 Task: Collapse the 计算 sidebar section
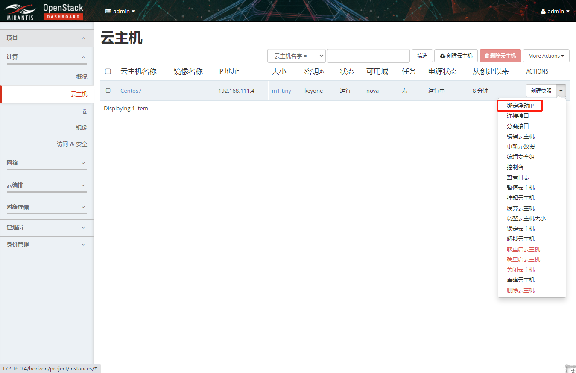(x=47, y=56)
